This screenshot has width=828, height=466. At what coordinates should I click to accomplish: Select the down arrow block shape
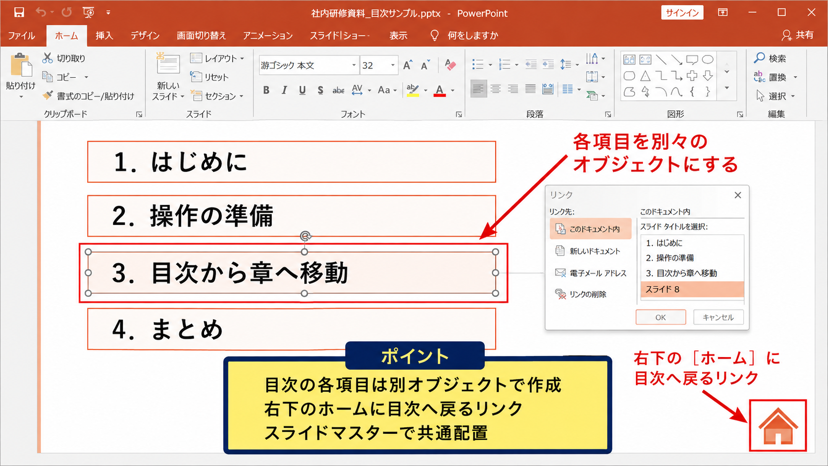coord(708,76)
